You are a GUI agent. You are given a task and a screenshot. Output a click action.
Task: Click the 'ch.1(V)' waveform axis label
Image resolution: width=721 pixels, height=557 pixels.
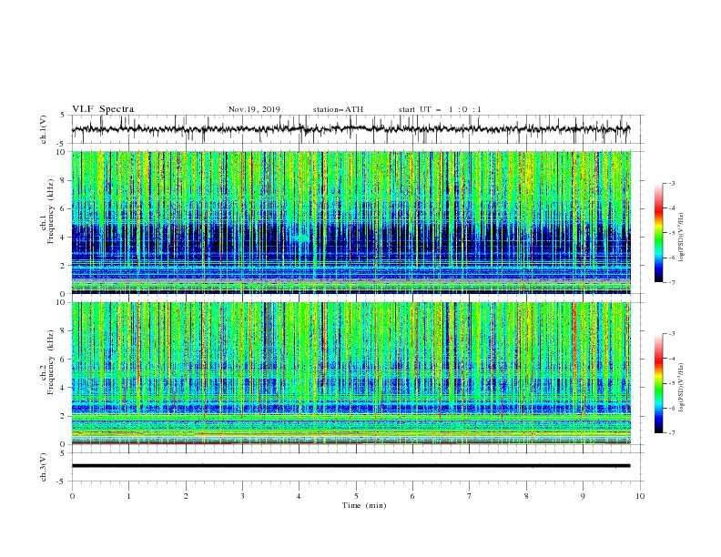(x=44, y=129)
